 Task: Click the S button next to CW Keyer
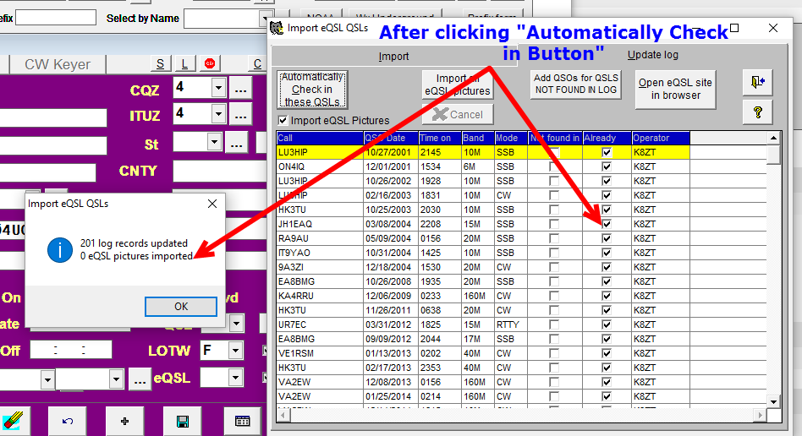click(160, 64)
